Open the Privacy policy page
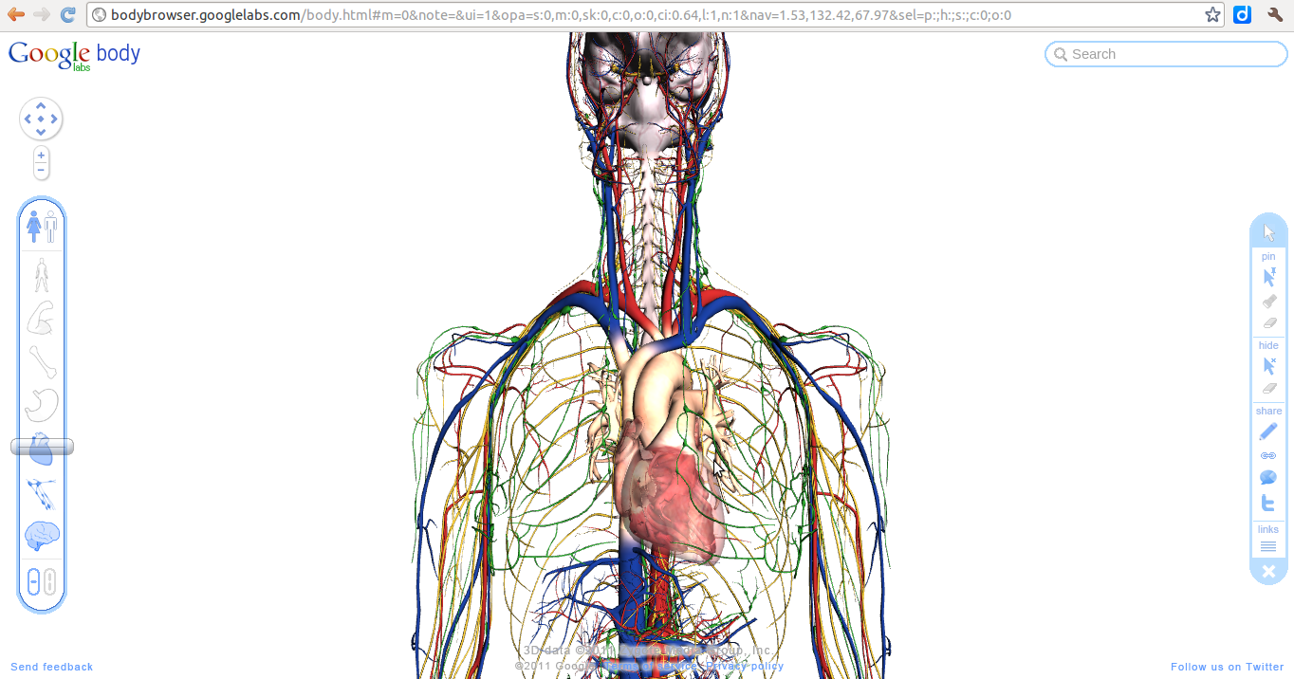Screen dimensions: 1294x679 pyautogui.click(x=746, y=666)
